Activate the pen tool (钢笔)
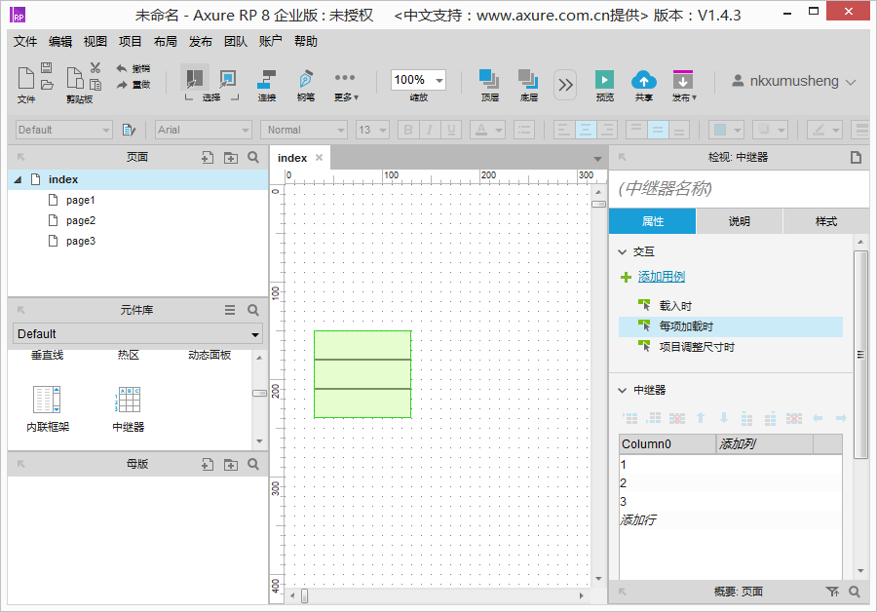This screenshot has width=877, height=612. [x=305, y=78]
